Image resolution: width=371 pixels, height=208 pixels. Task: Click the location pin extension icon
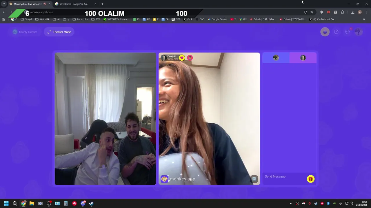[x=321, y=12]
